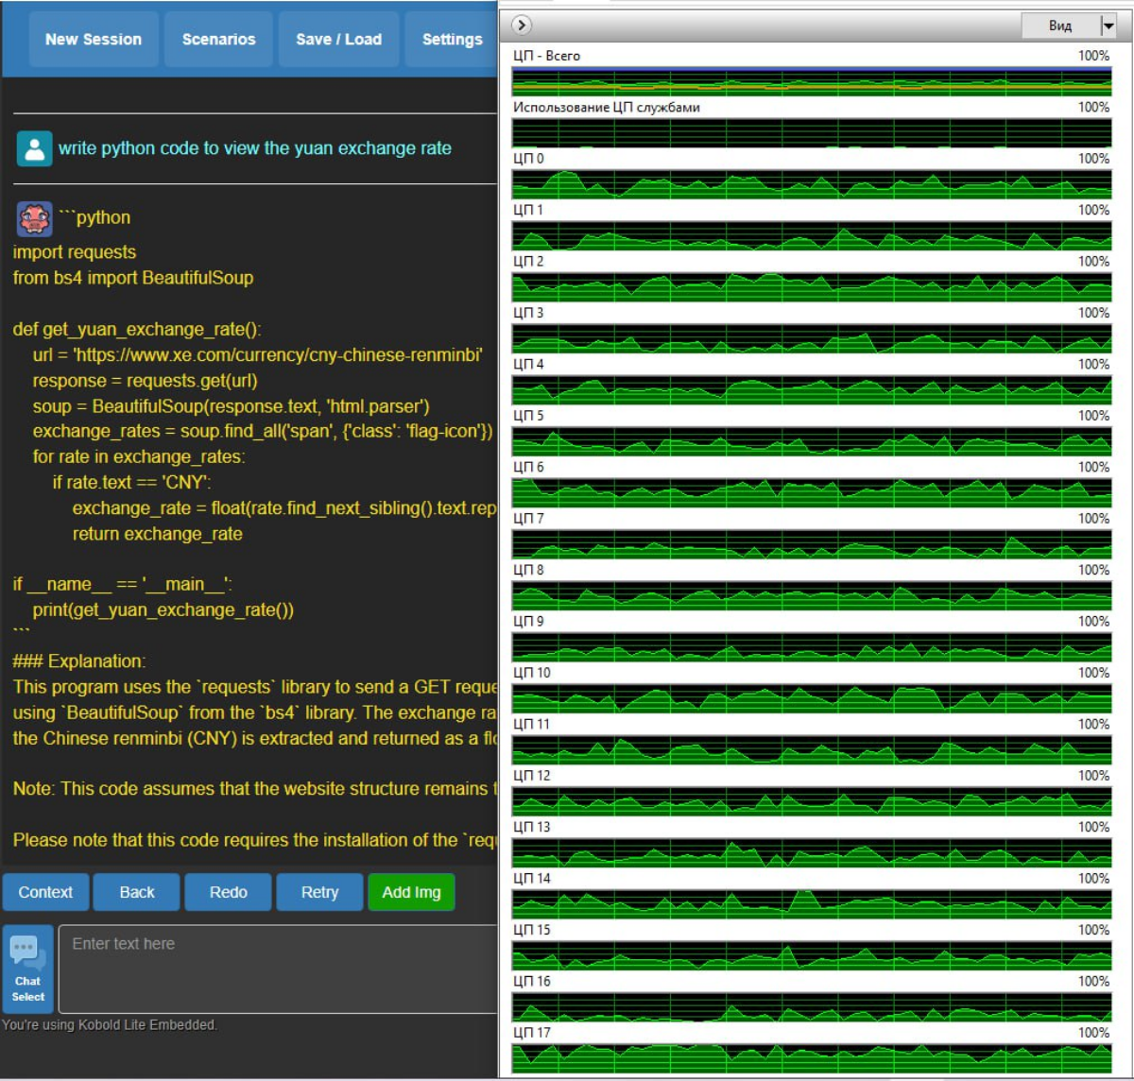Image resolution: width=1134 pixels, height=1081 pixels.
Task: Click the ЦП 10 core usage graph
Action: [811, 698]
